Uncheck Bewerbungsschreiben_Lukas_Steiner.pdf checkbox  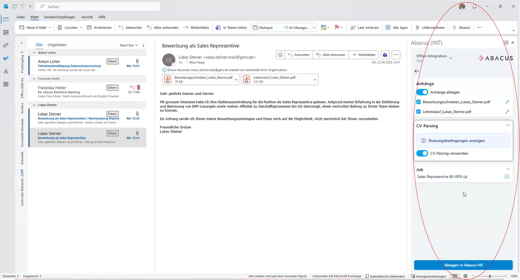tap(419, 102)
